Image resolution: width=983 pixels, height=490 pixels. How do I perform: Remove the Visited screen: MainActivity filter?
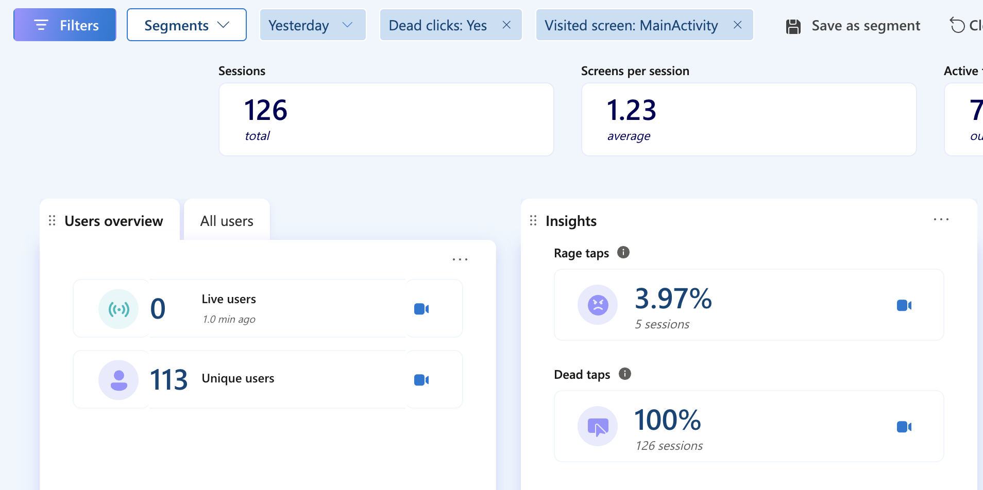737,25
